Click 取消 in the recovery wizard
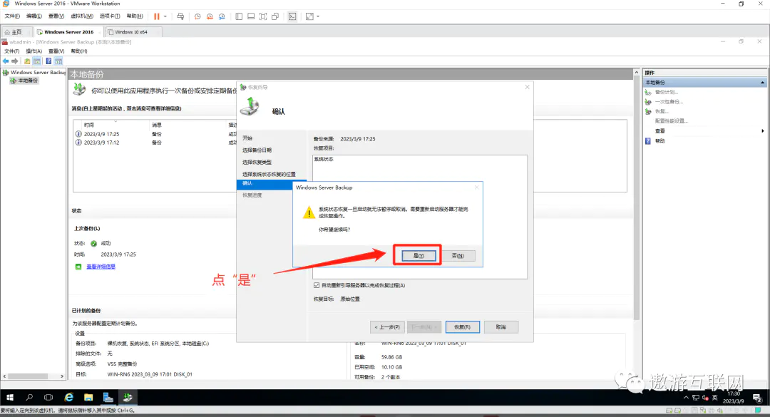 pyautogui.click(x=501, y=326)
